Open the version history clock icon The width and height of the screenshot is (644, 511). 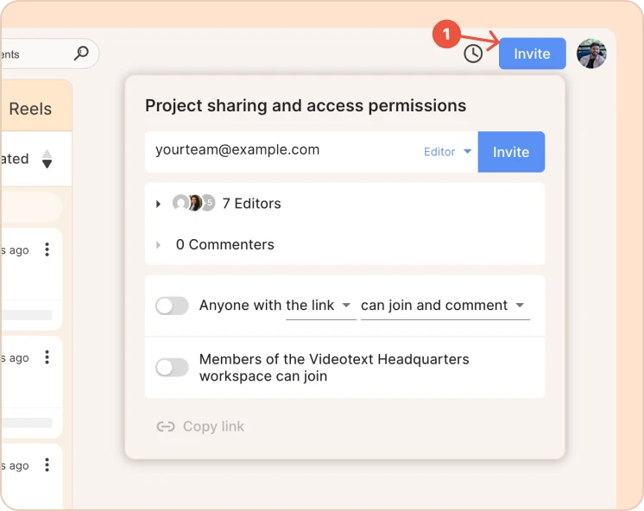[x=473, y=54]
